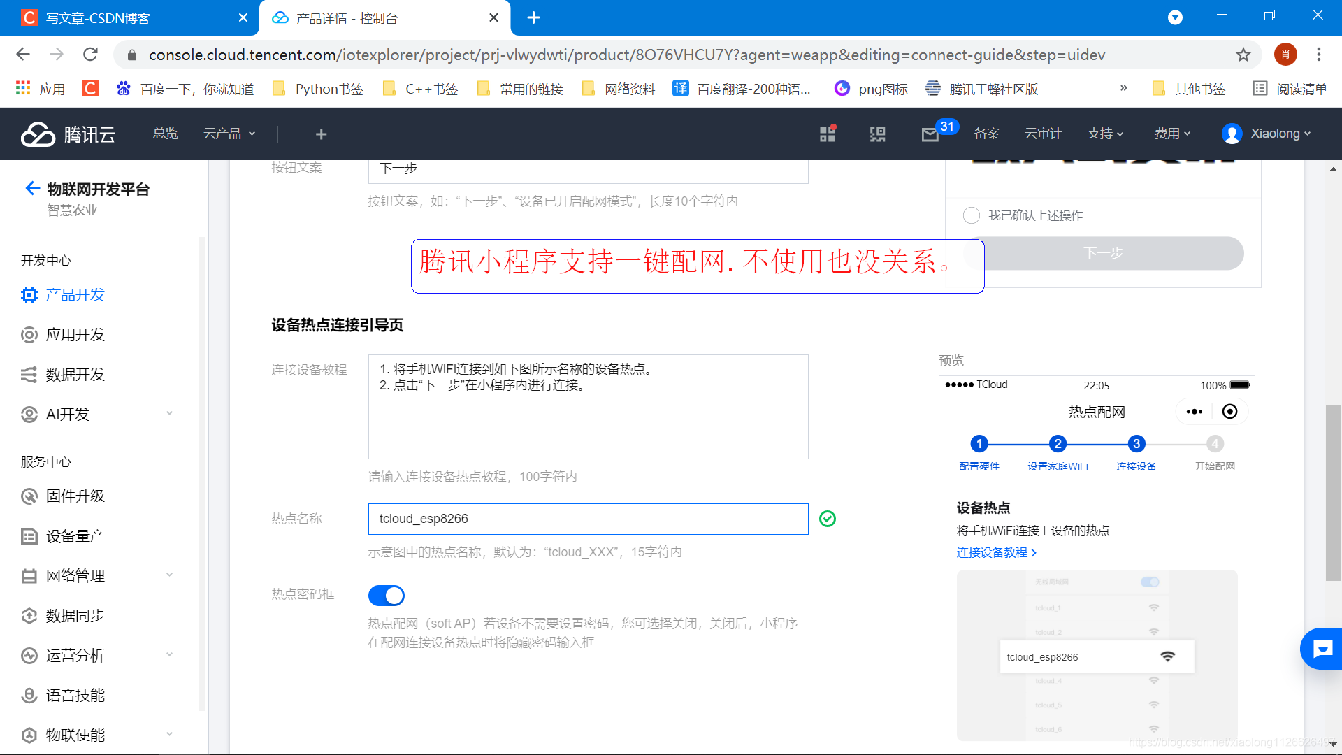Click the 热点名称 input field
The height and width of the screenshot is (755, 1342).
(x=588, y=519)
